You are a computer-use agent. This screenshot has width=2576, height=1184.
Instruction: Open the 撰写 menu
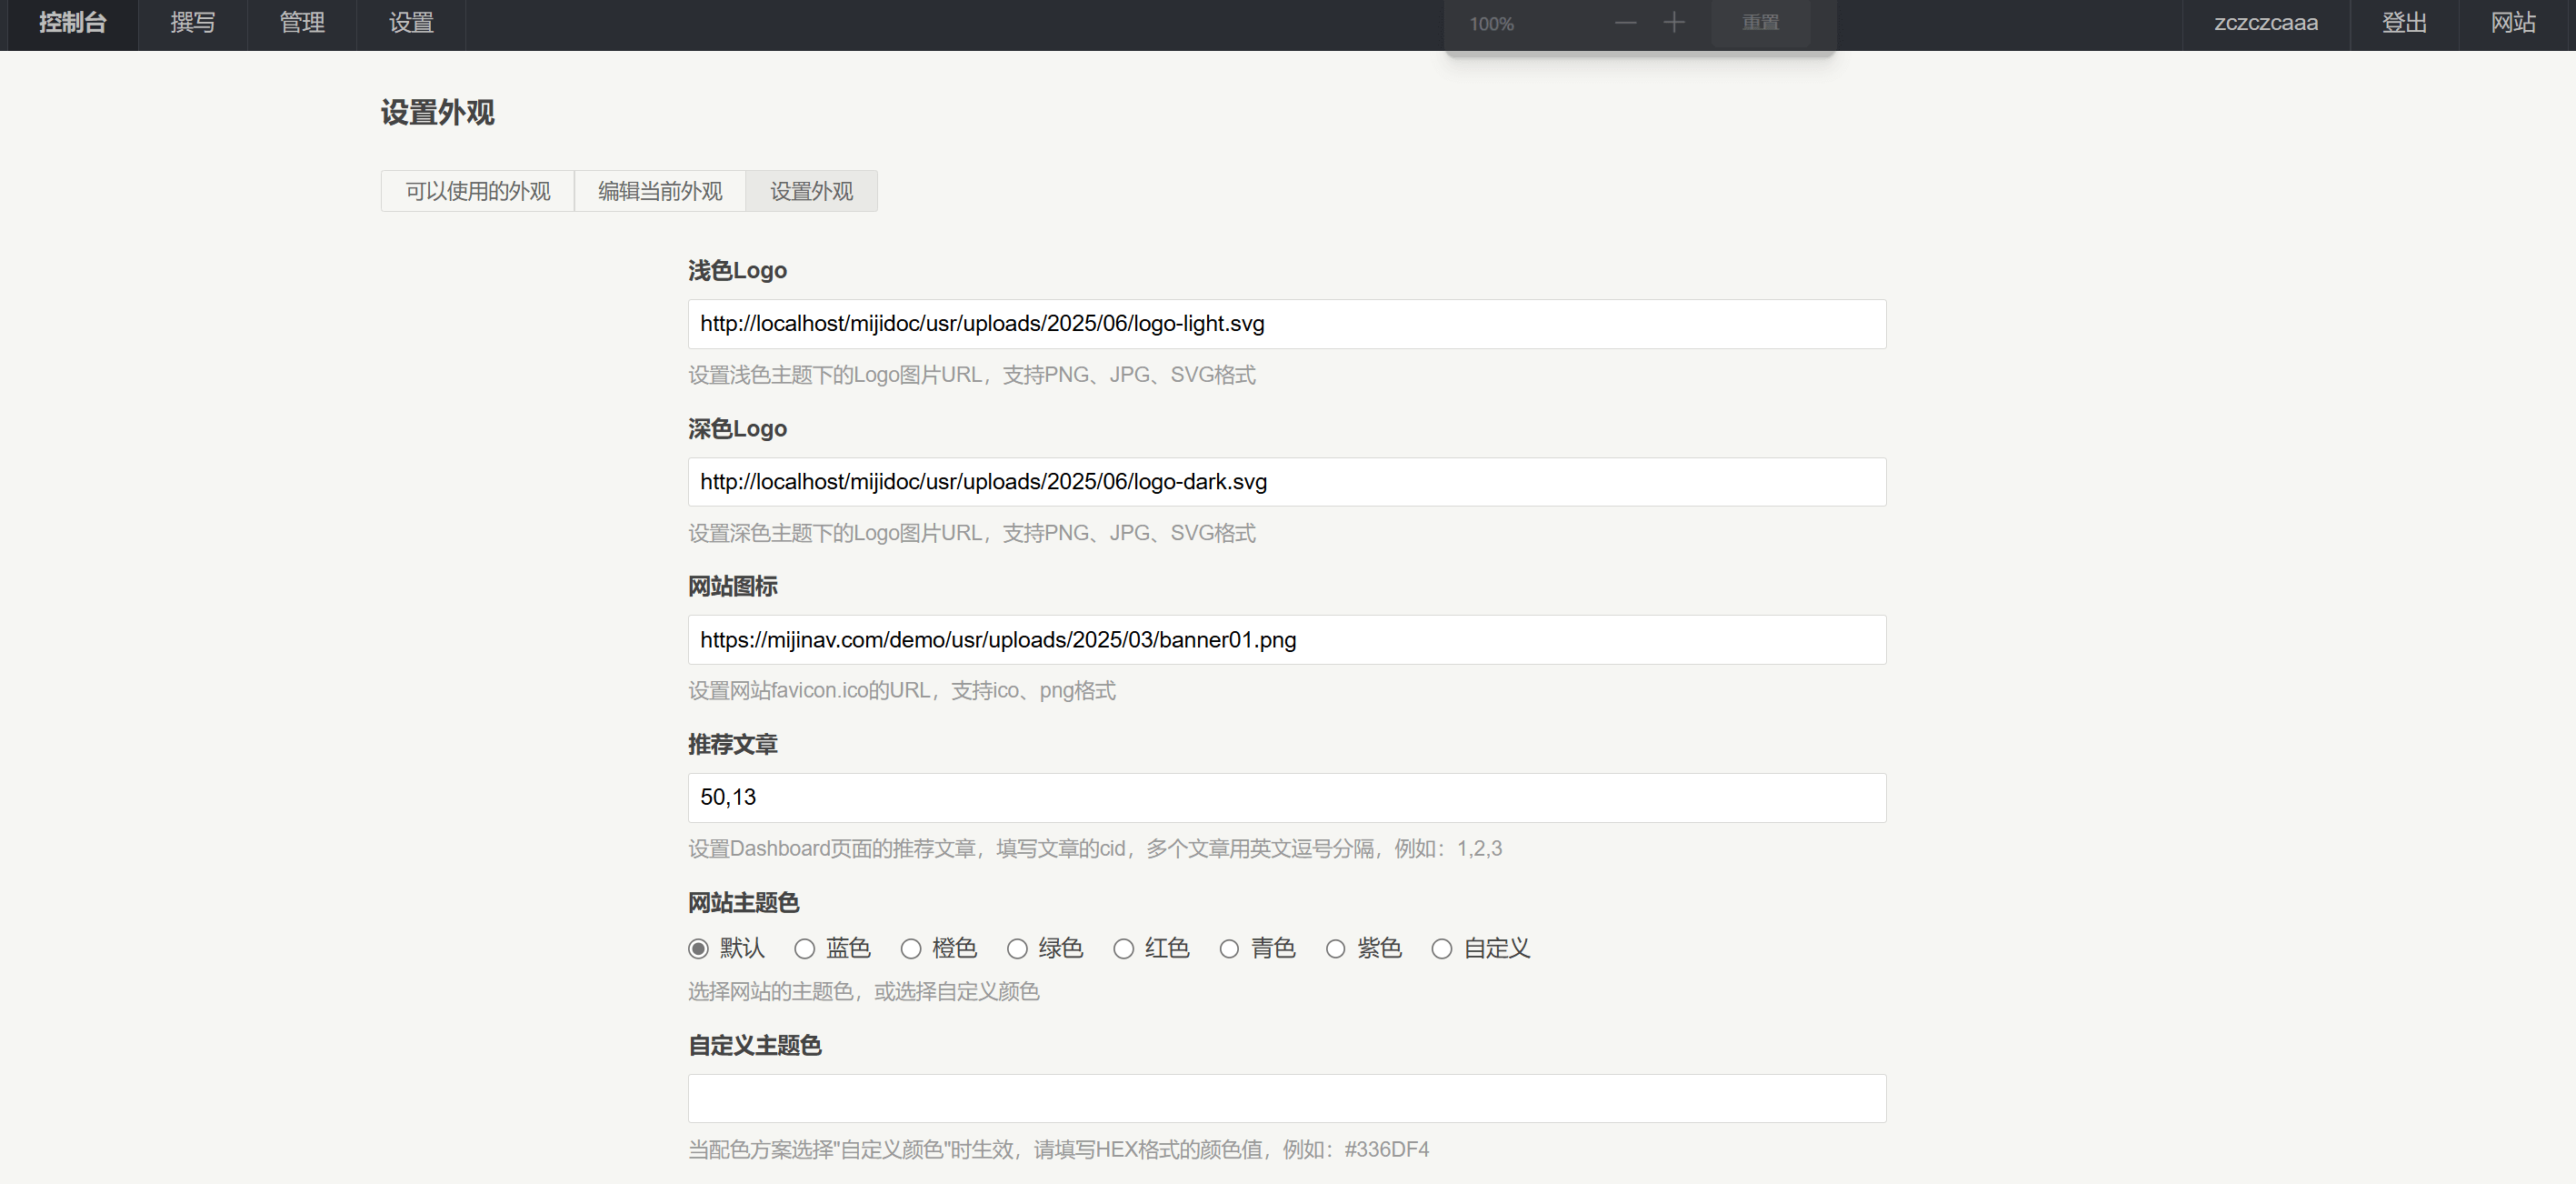192,23
